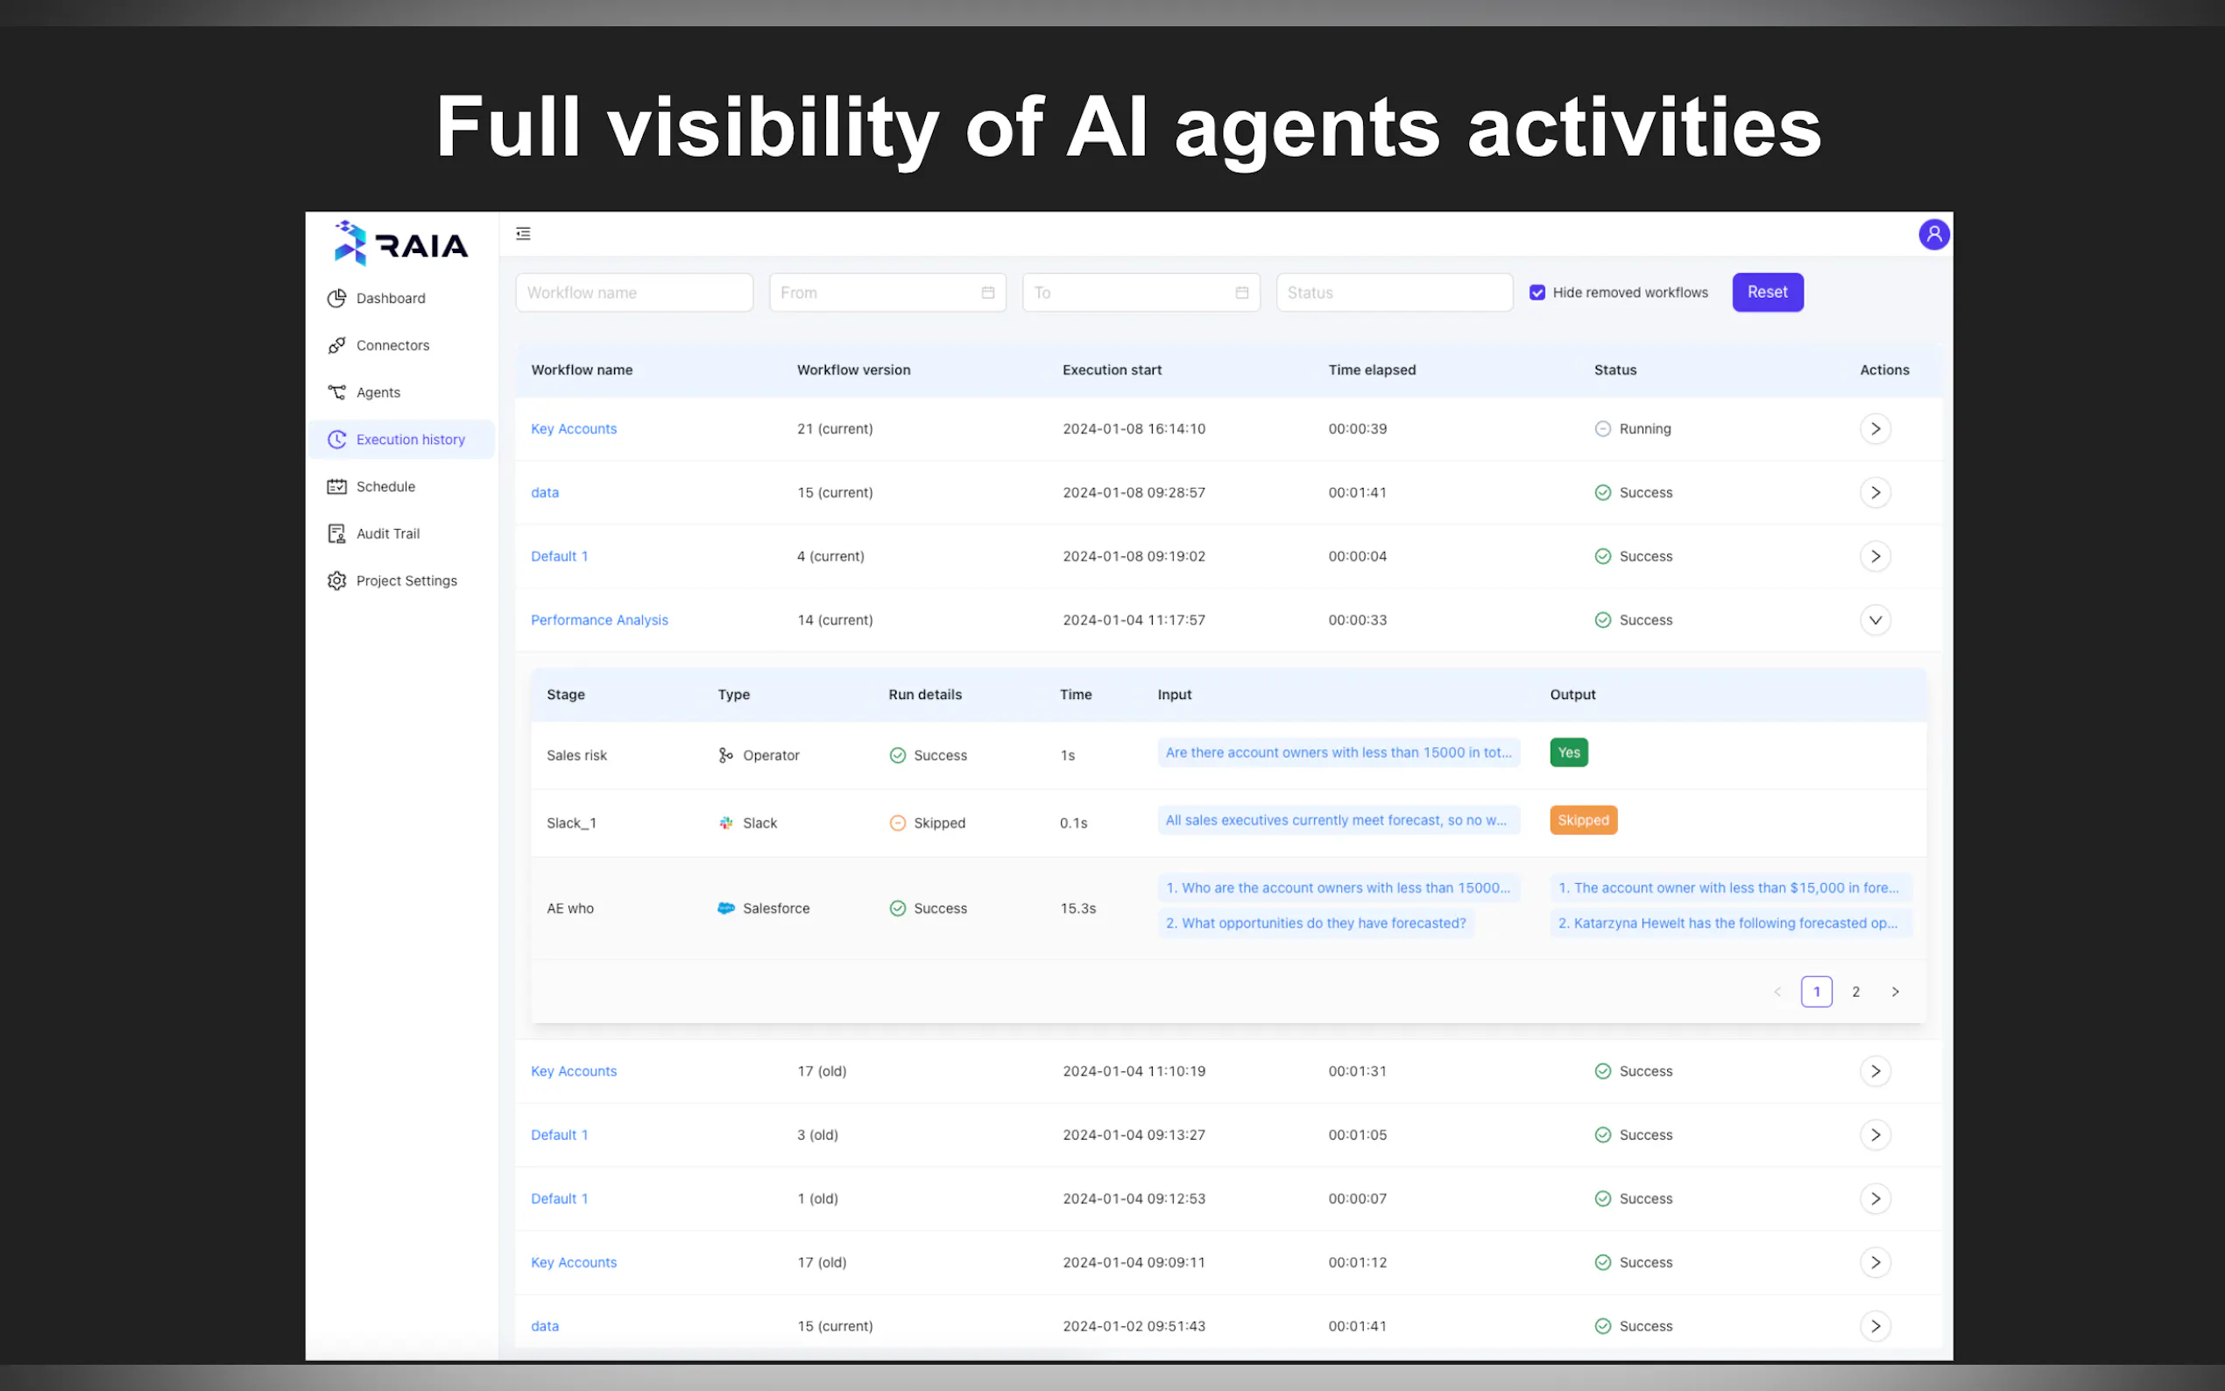Open the Audit Trail menu item

(402, 533)
